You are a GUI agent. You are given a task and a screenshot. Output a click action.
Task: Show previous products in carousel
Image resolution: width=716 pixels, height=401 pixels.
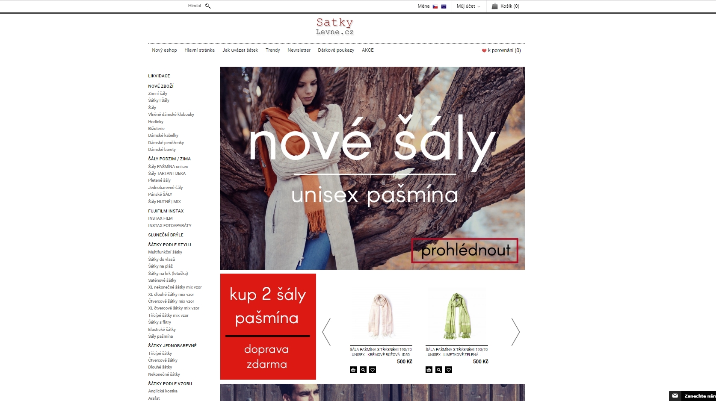click(x=327, y=332)
